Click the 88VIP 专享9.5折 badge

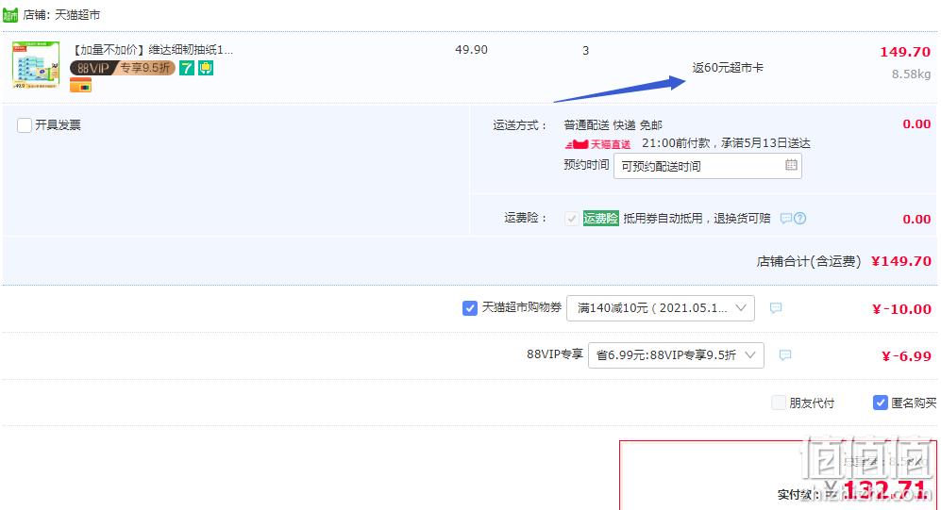[x=123, y=68]
